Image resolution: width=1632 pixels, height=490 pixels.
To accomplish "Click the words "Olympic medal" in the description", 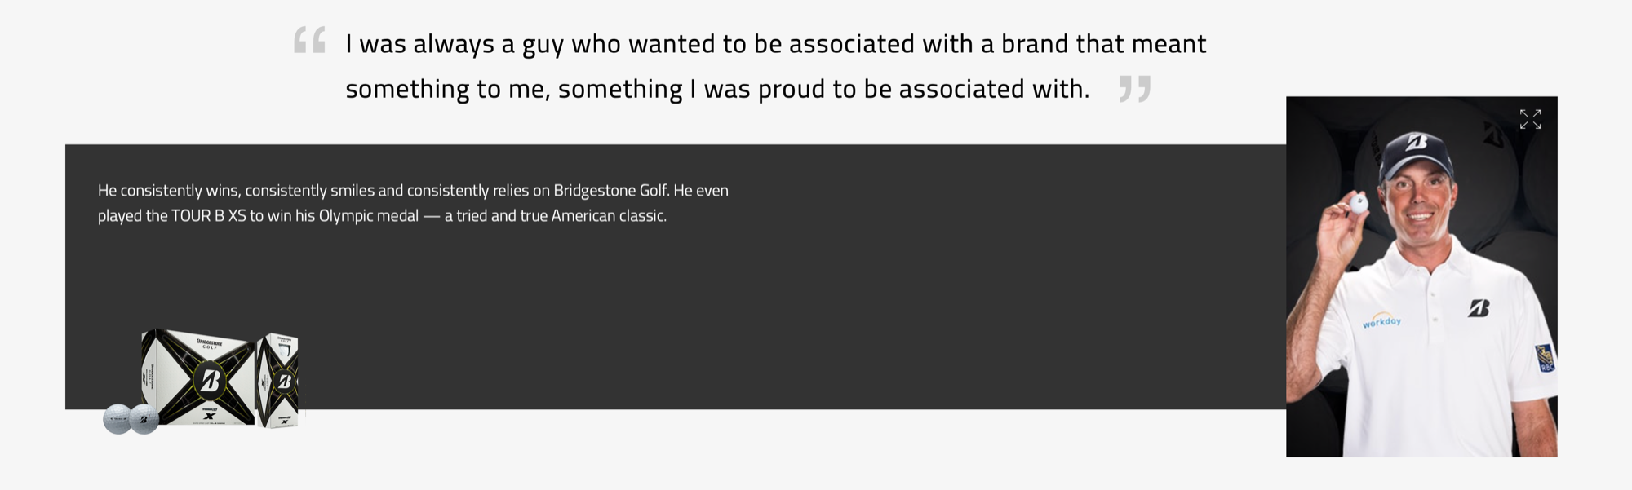I will click(368, 216).
